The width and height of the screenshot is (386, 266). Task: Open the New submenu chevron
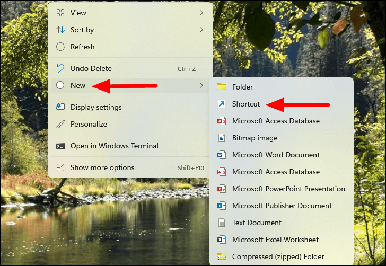point(201,85)
